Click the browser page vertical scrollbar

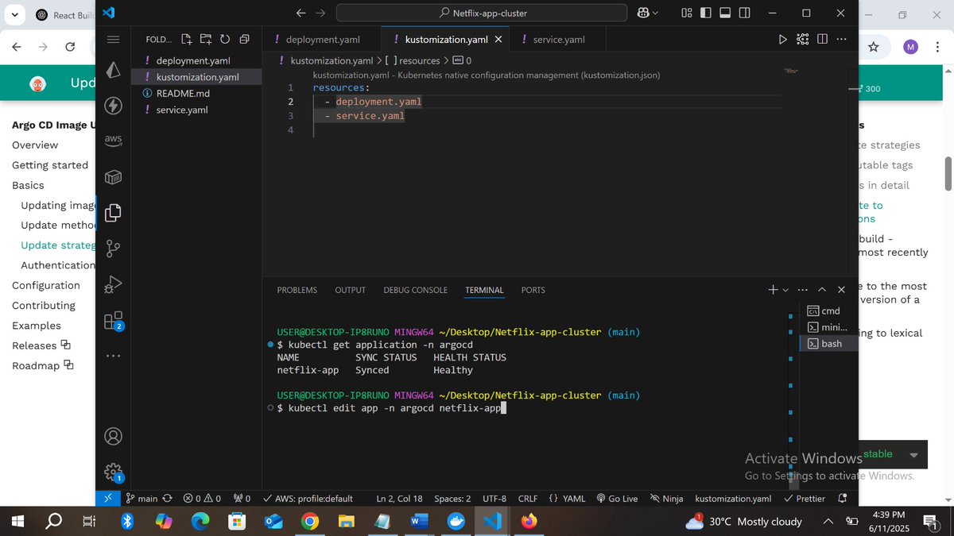point(948,172)
